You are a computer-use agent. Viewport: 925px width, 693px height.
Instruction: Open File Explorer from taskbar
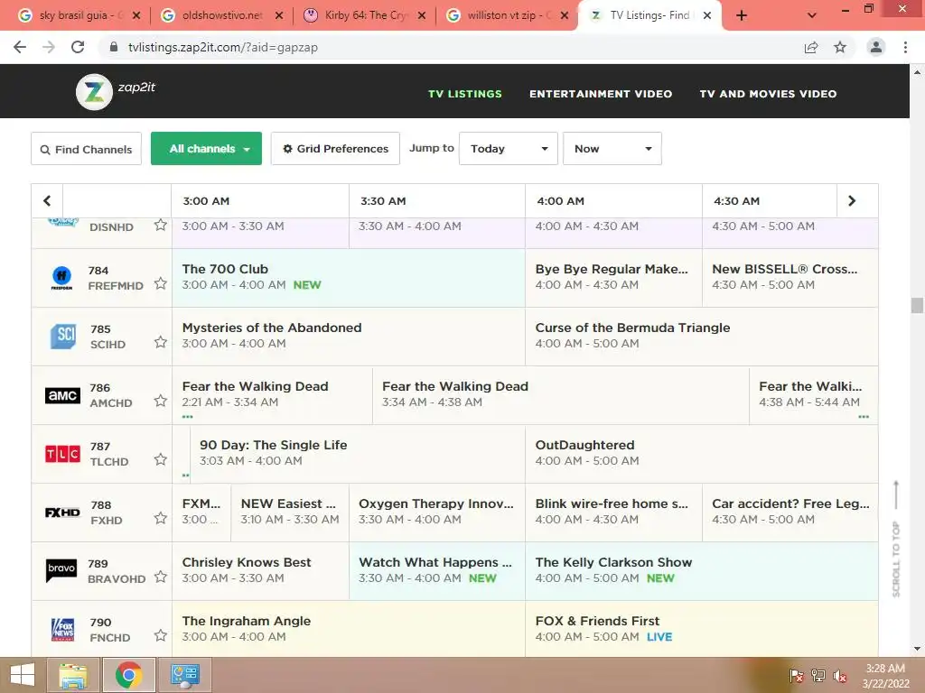coord(73,675)
